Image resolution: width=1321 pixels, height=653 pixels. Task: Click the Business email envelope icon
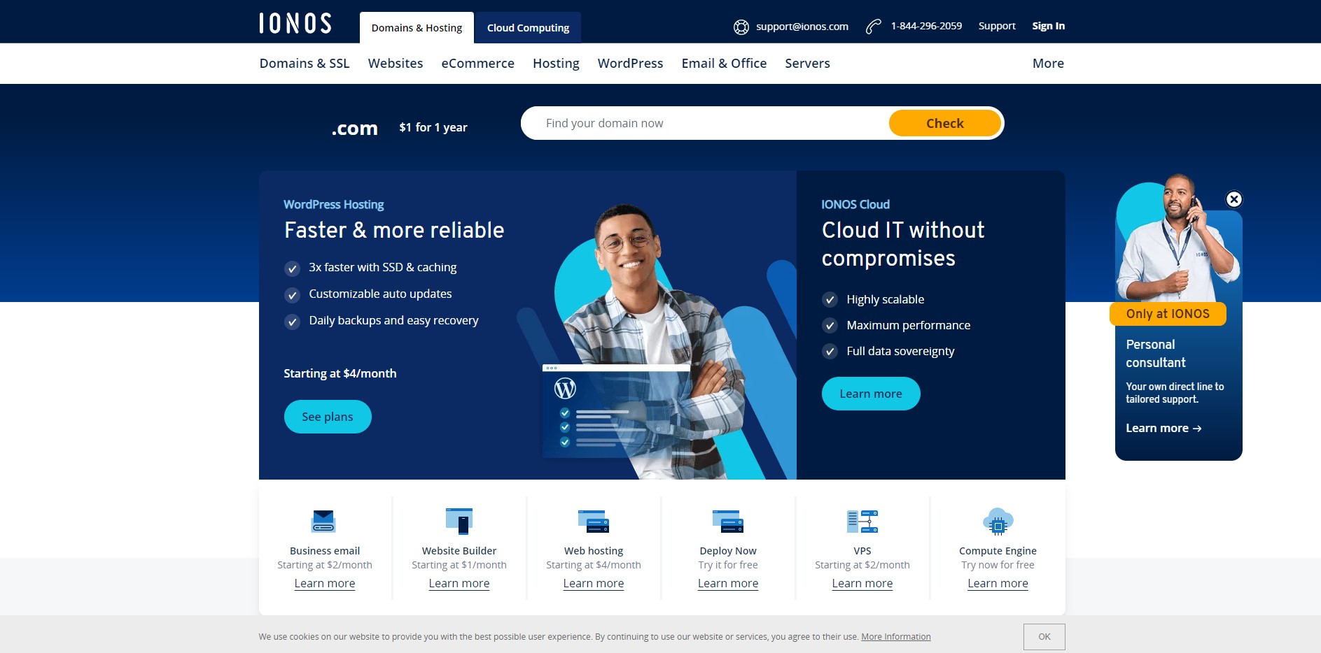point(323,522)
